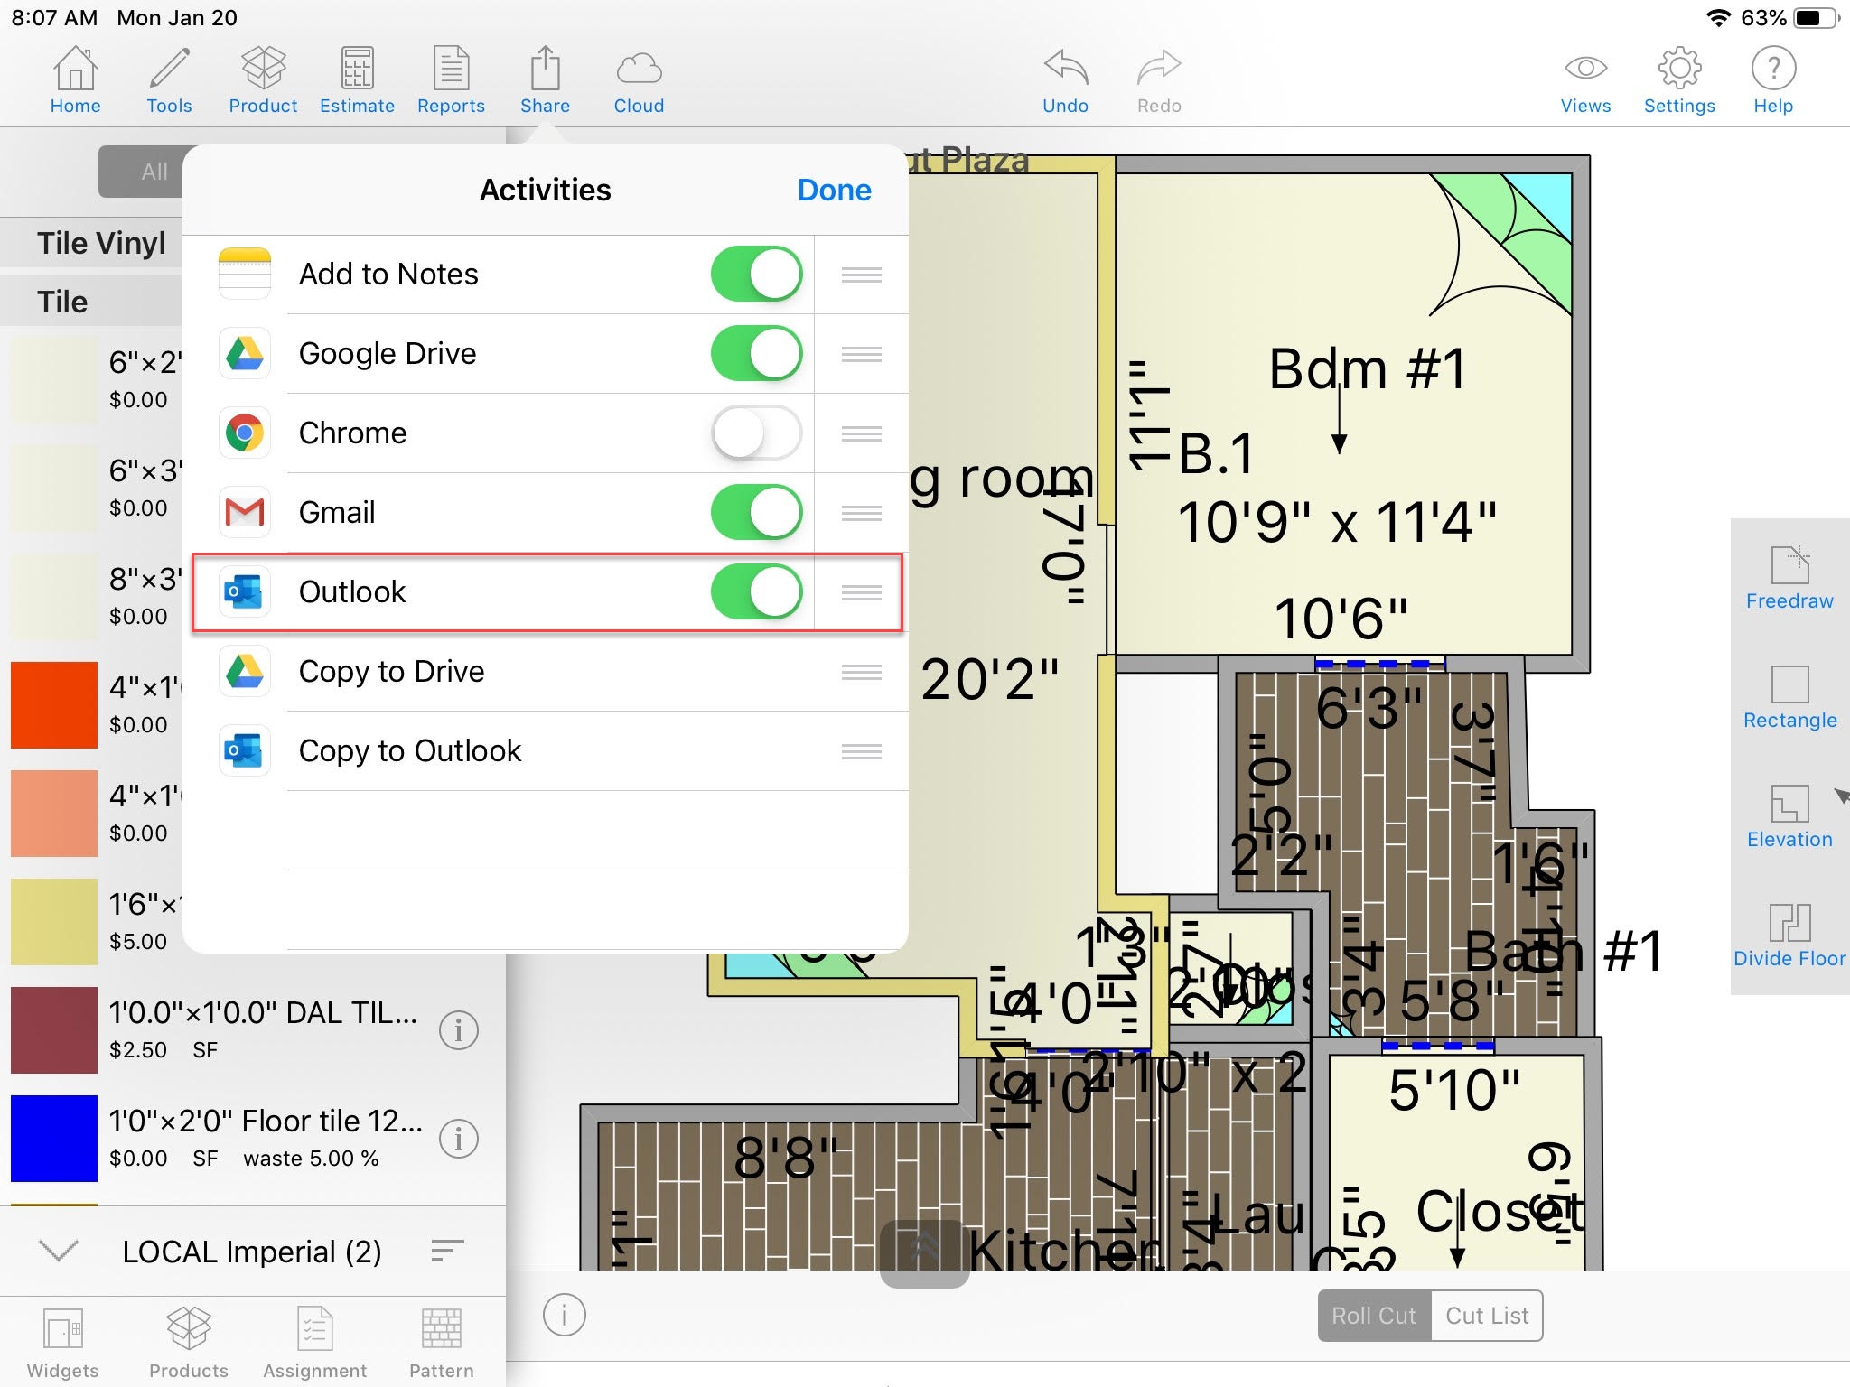This screenshot has width=1850, height=1387.
Task: Open the sort options beside LOCAL Imperial
Action: [x=447, y=1251]
